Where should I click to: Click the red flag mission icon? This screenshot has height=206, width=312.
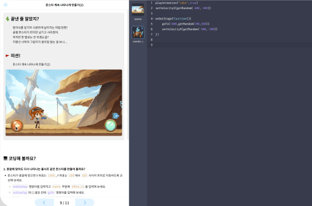click(x=7, y=56)
